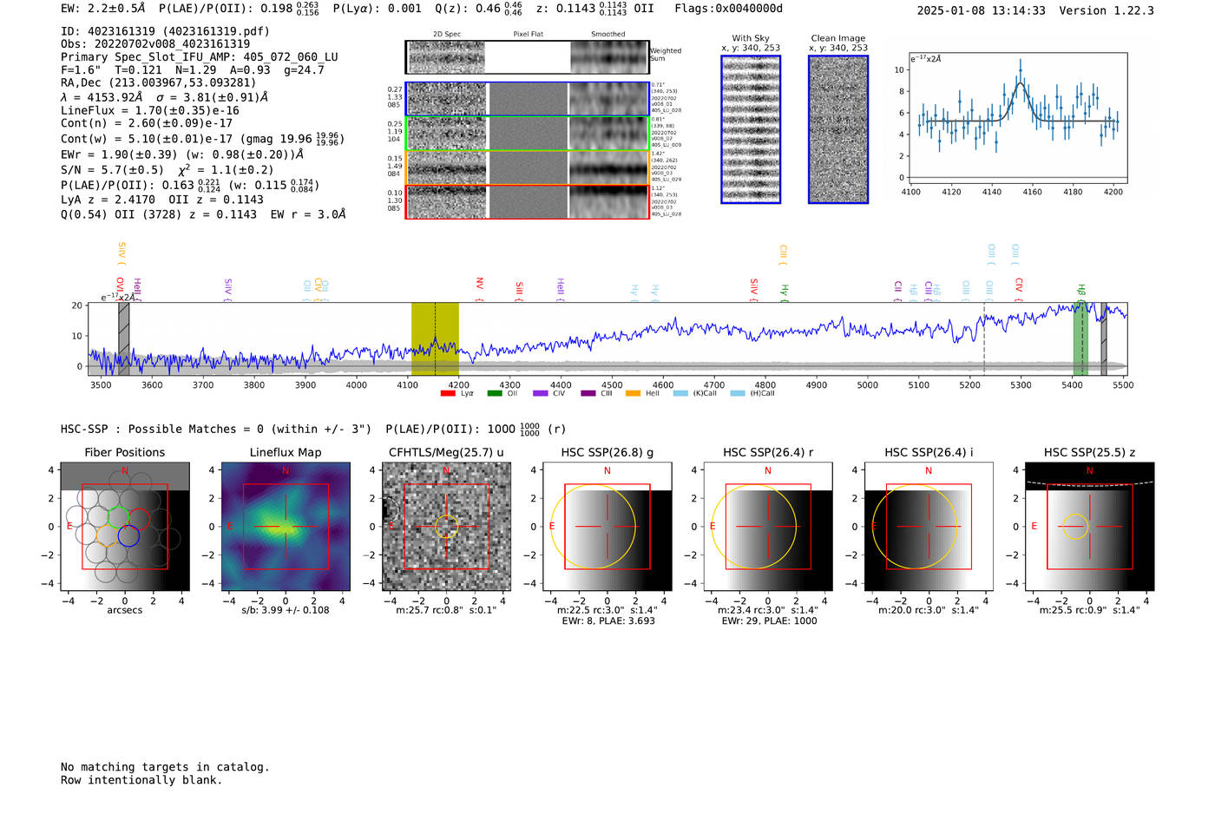Click the EW: 2.2±0.5Å header value
The width and height of the screenshot is (1215, 827).
[103, 9]
